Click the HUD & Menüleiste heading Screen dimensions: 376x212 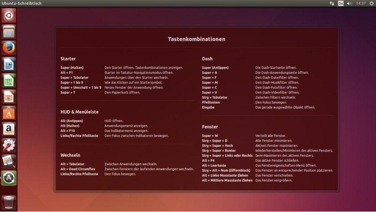80,112
